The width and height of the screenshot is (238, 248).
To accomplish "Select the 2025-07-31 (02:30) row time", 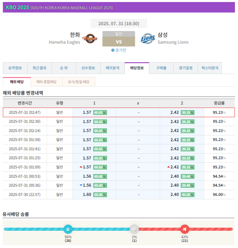I will coord(25,121).
